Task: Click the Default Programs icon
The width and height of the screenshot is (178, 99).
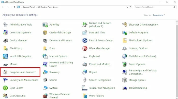Action: point(125,33)
